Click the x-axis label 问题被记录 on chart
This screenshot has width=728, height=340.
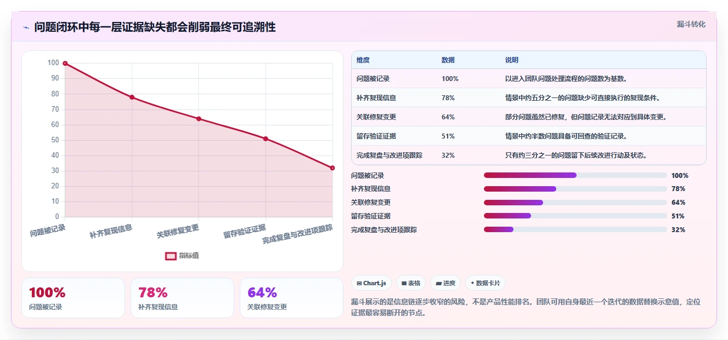[48, 230]
